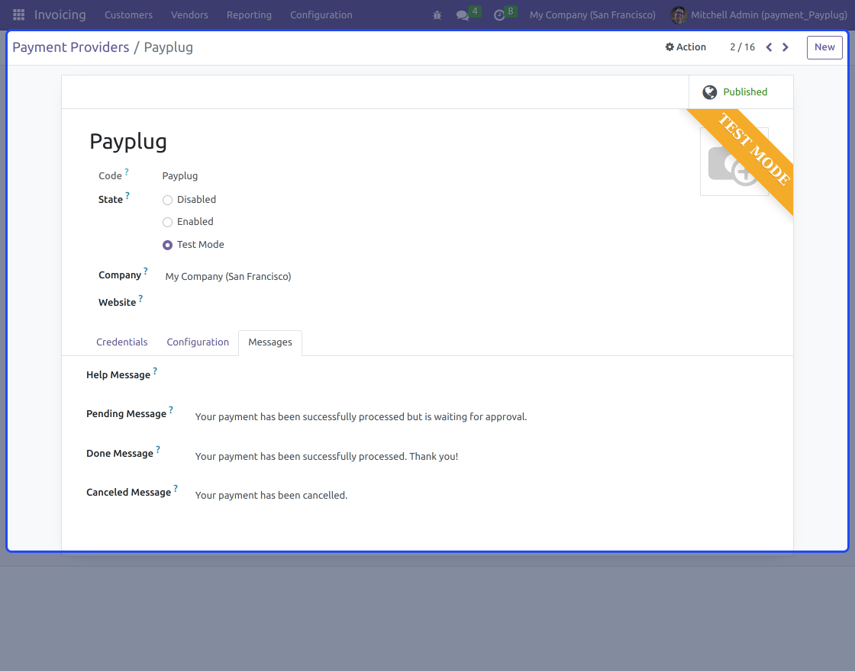Go to previous record arrow
This screenshot has height=671, width=855.
[x=769, y=47]
